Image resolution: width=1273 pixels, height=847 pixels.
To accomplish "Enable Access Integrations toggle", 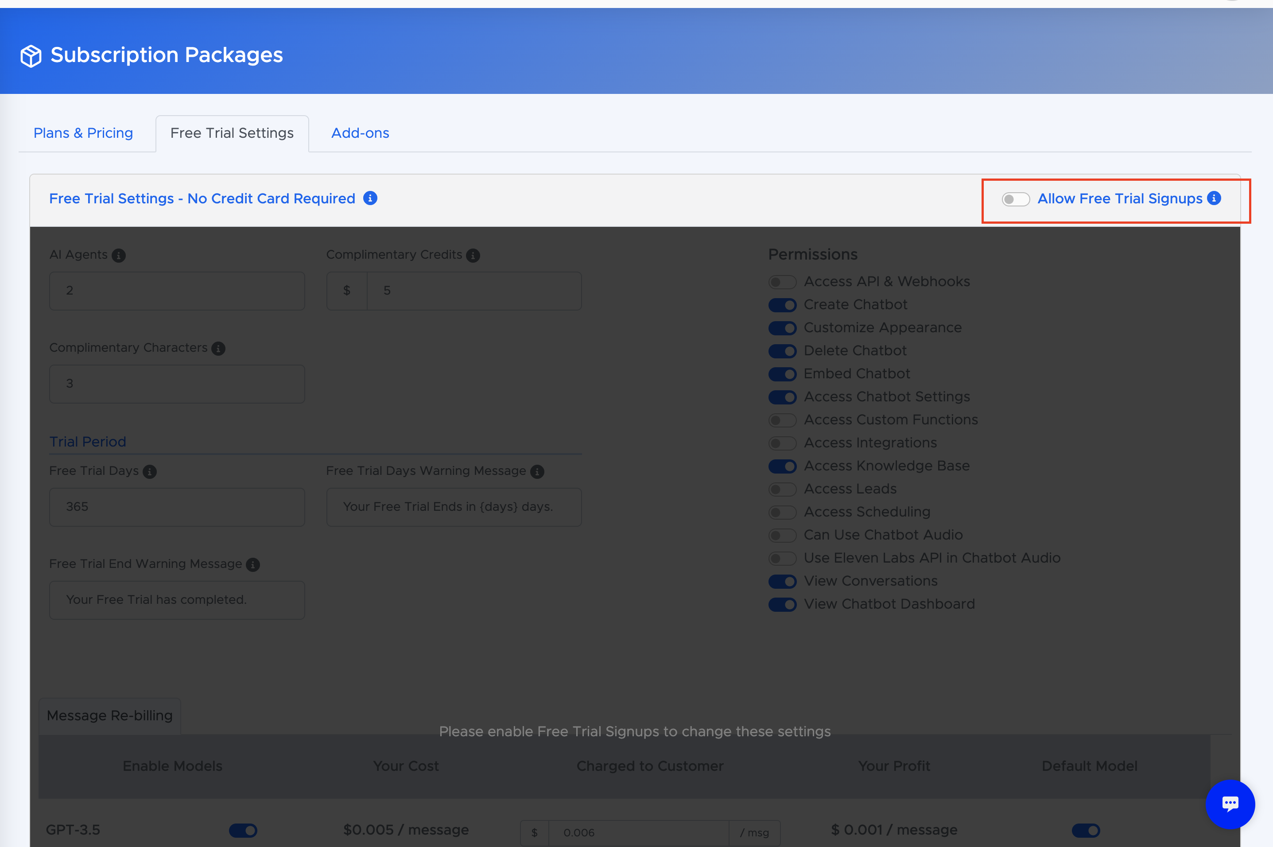I will point(782,443).
